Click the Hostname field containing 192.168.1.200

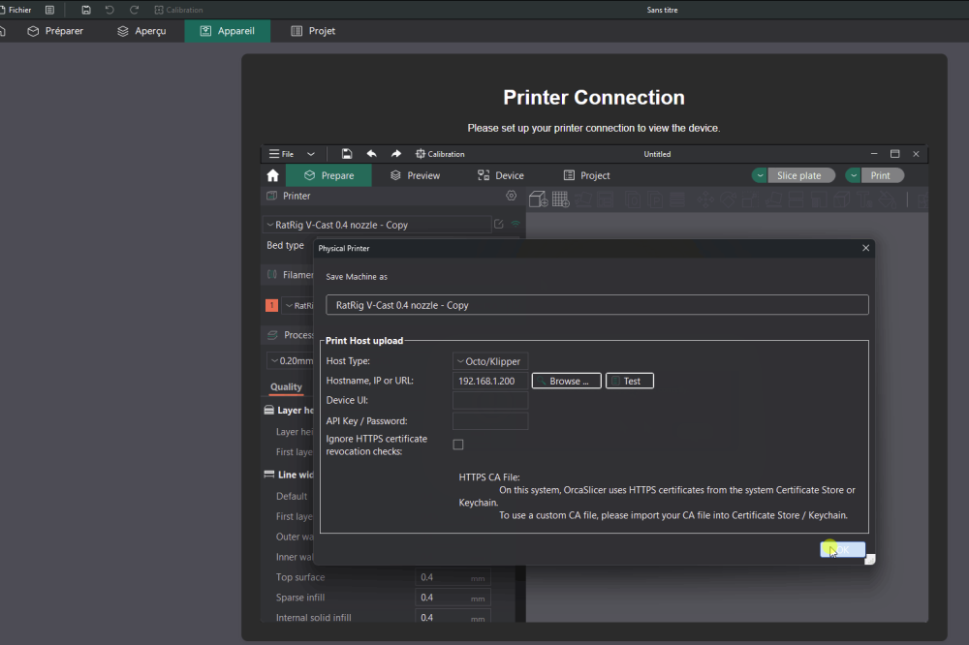(x=490, y=382)
